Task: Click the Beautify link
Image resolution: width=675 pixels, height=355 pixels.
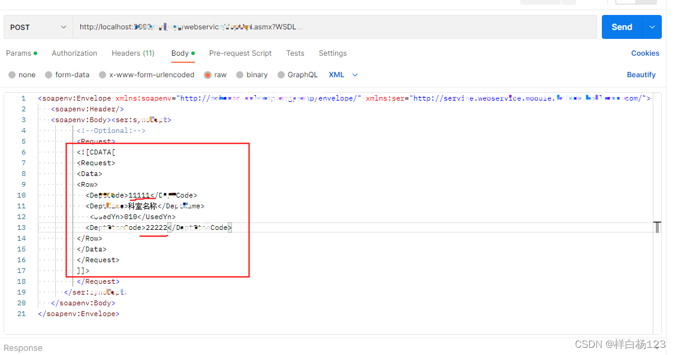Action: (x=641, y=74)
